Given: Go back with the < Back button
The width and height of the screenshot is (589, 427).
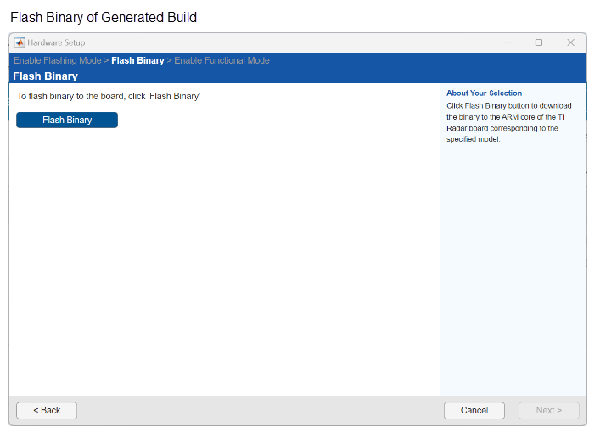Looking at the screenshot, I should point(47,410).
